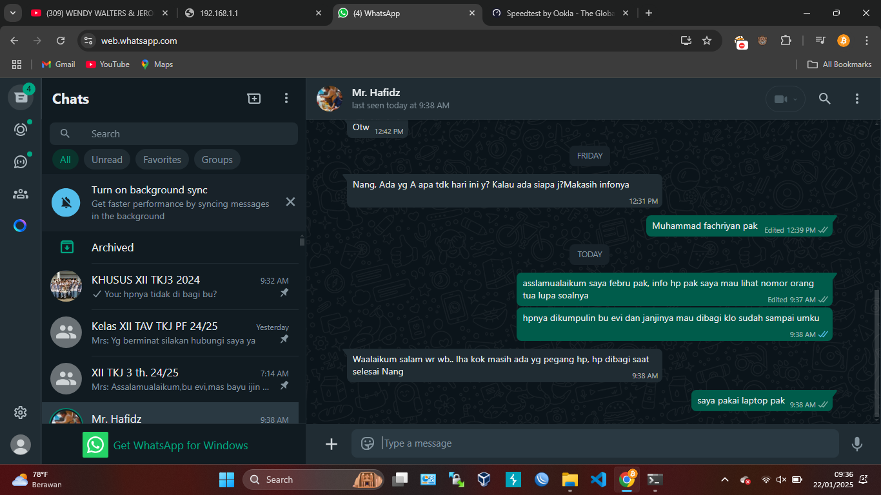Open the Status icon in sidebar
Screen dimensions: 881x495
(x=21, y=130)
